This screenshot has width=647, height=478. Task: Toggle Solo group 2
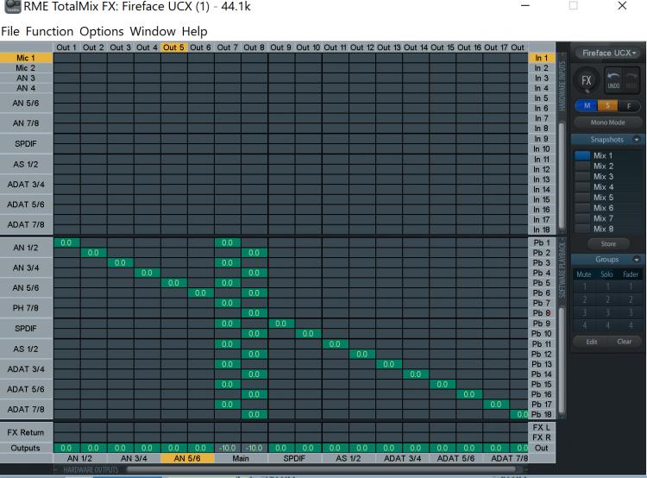coord(607,299)
